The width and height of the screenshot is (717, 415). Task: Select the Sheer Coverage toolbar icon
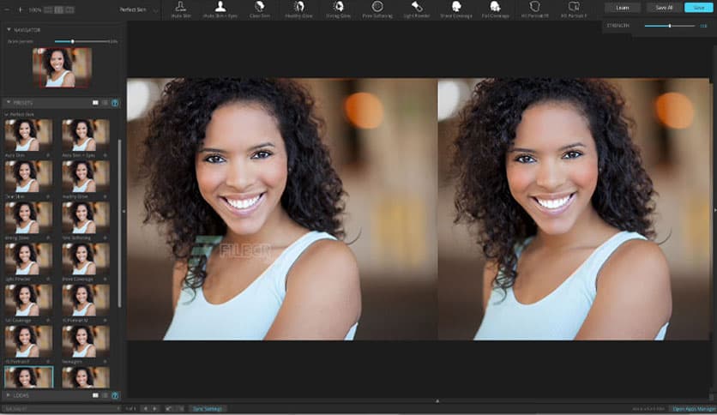pyautogui.click(x=456, y=9)
